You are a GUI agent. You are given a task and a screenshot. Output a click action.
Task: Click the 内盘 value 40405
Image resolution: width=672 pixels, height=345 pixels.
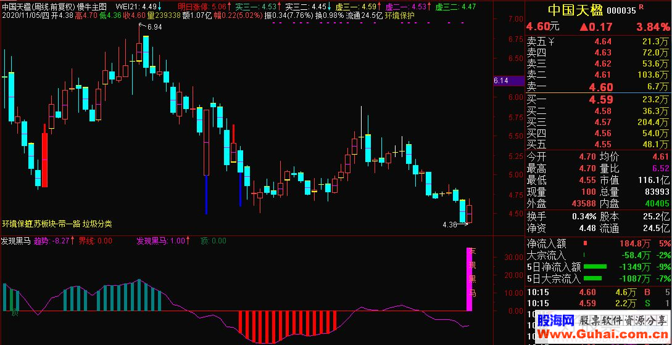(x=656, y=203)
